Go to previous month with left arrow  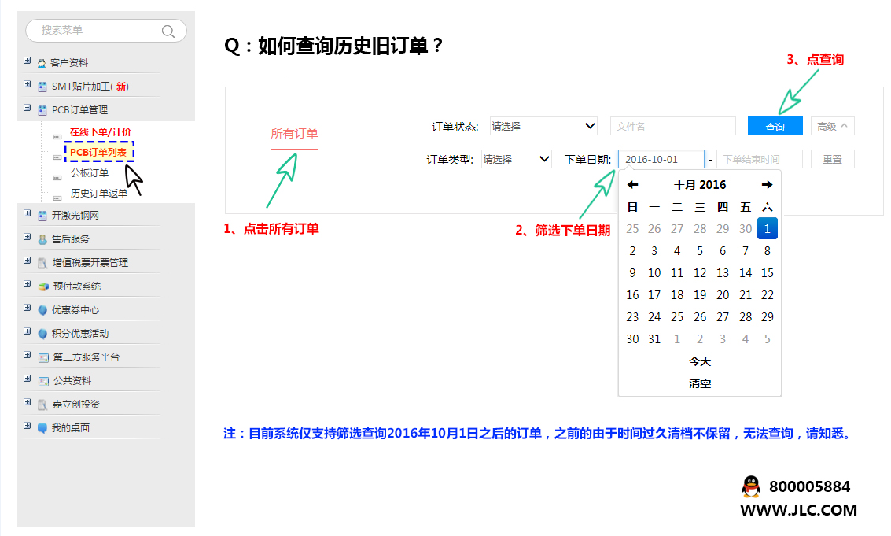click(632, 185)
